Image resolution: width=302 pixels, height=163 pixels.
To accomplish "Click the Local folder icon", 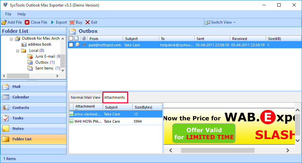I will (x=24, y=51).
